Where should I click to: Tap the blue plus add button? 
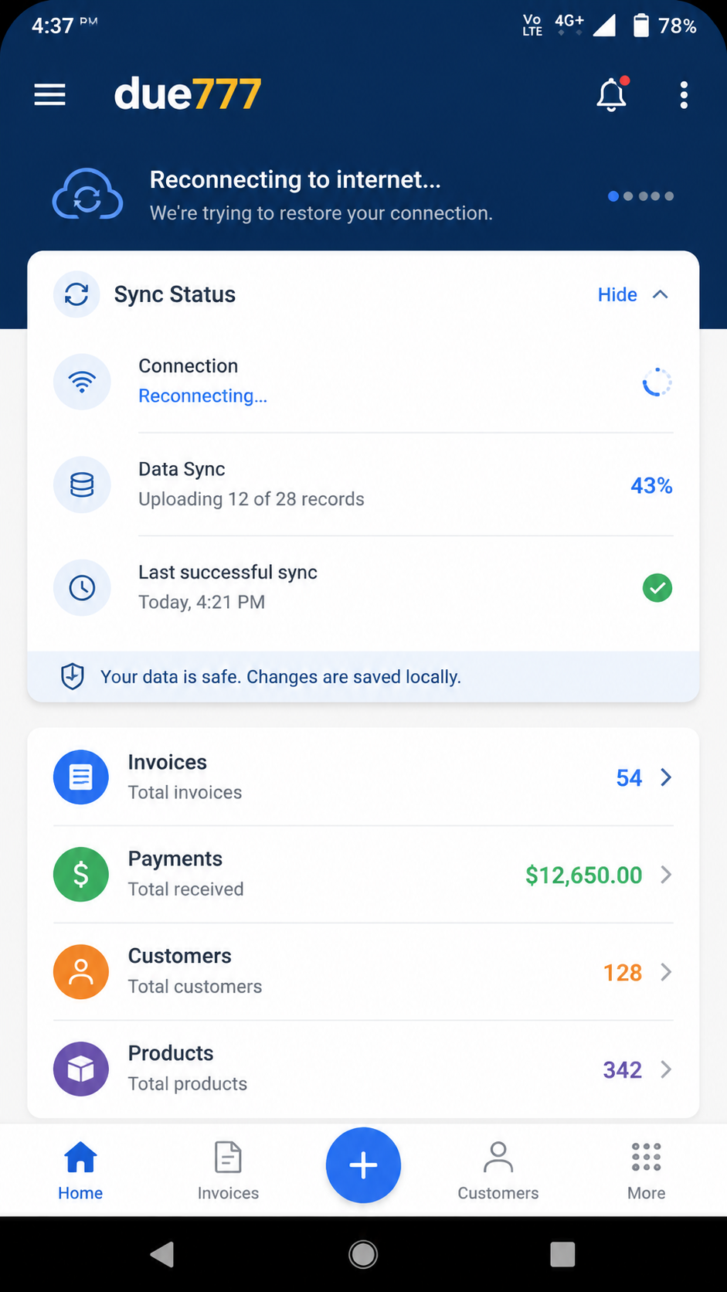pyautogui.click(x=363, y=1165)
